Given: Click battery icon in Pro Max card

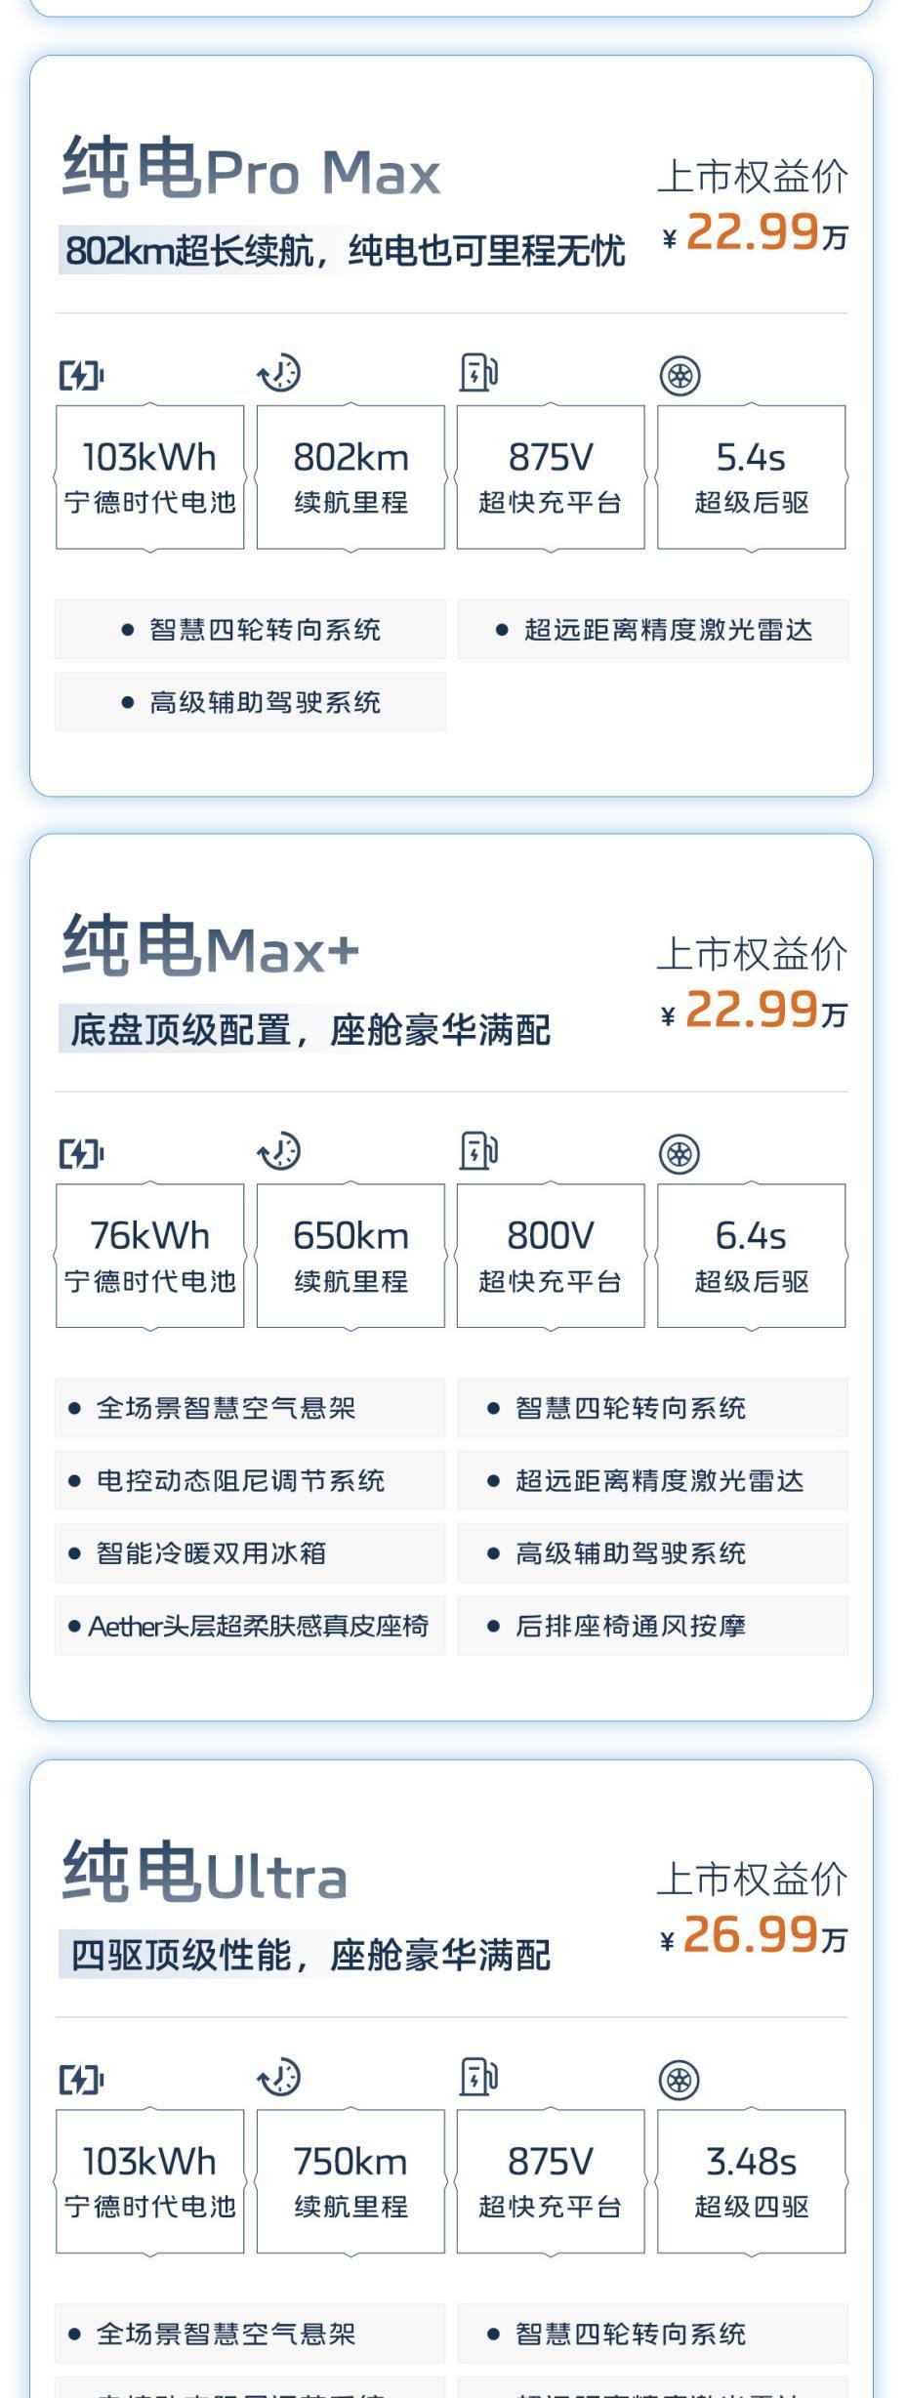Looking at the screenshot, I should (x=81, y=375).
